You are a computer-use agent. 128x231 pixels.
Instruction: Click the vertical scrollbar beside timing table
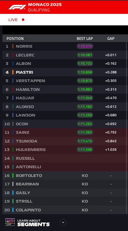coord(127,128)
